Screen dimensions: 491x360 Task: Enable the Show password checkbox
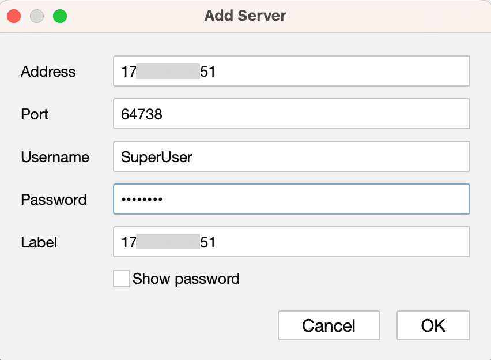(x=121, y=279)
